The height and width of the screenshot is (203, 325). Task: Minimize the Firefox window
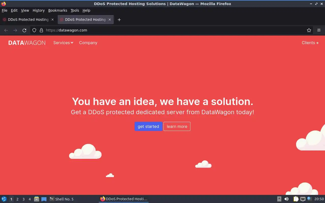pyautogui.click(x=311, y=4)
